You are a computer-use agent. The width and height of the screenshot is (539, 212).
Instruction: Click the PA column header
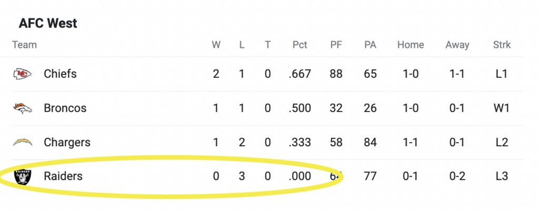tap(370, 45)
